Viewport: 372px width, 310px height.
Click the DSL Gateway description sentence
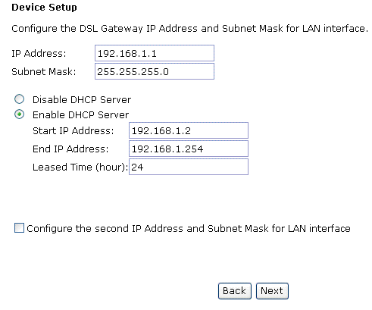190,28
